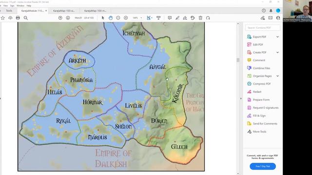The image size is (312, 175).
Task: Open the Create PDF tool
Action: click(x=259, y=52)
